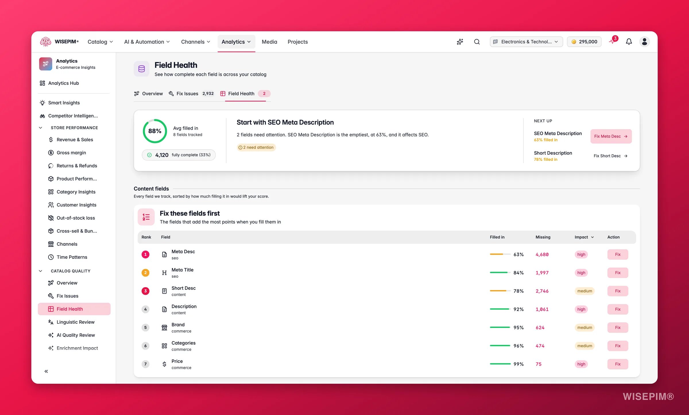Expand the Catalog dropdown menu
The image size is (689, 415).
[100, 42]
